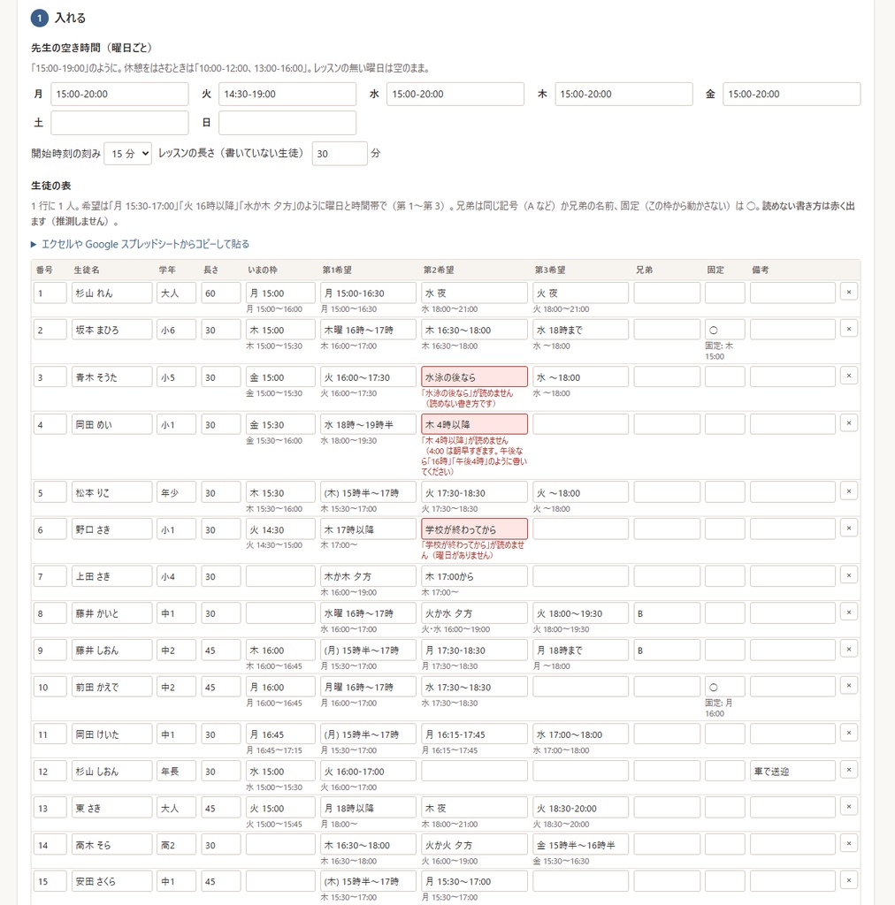Delete the 岡田 けいた row
895x905 pixels.
848,734
